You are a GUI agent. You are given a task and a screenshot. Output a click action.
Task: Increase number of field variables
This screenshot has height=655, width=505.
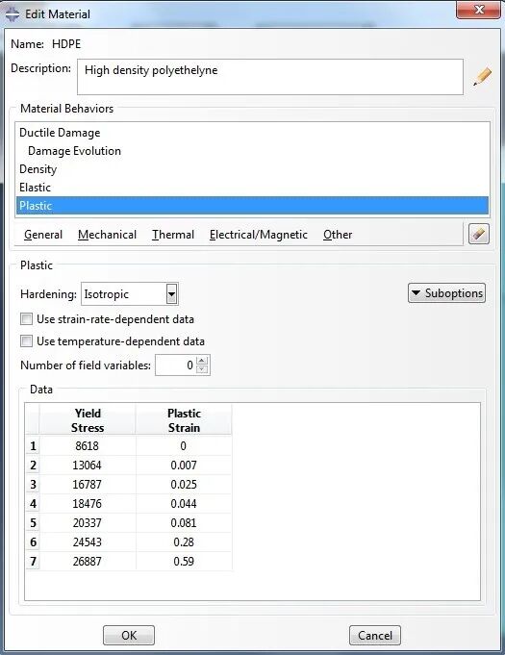coord(202,361)
